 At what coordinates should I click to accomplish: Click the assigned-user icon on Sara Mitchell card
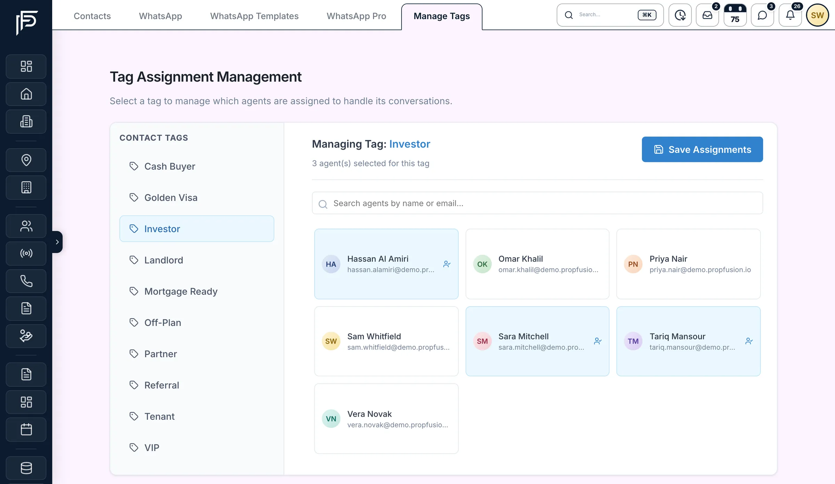click(598, 341)
